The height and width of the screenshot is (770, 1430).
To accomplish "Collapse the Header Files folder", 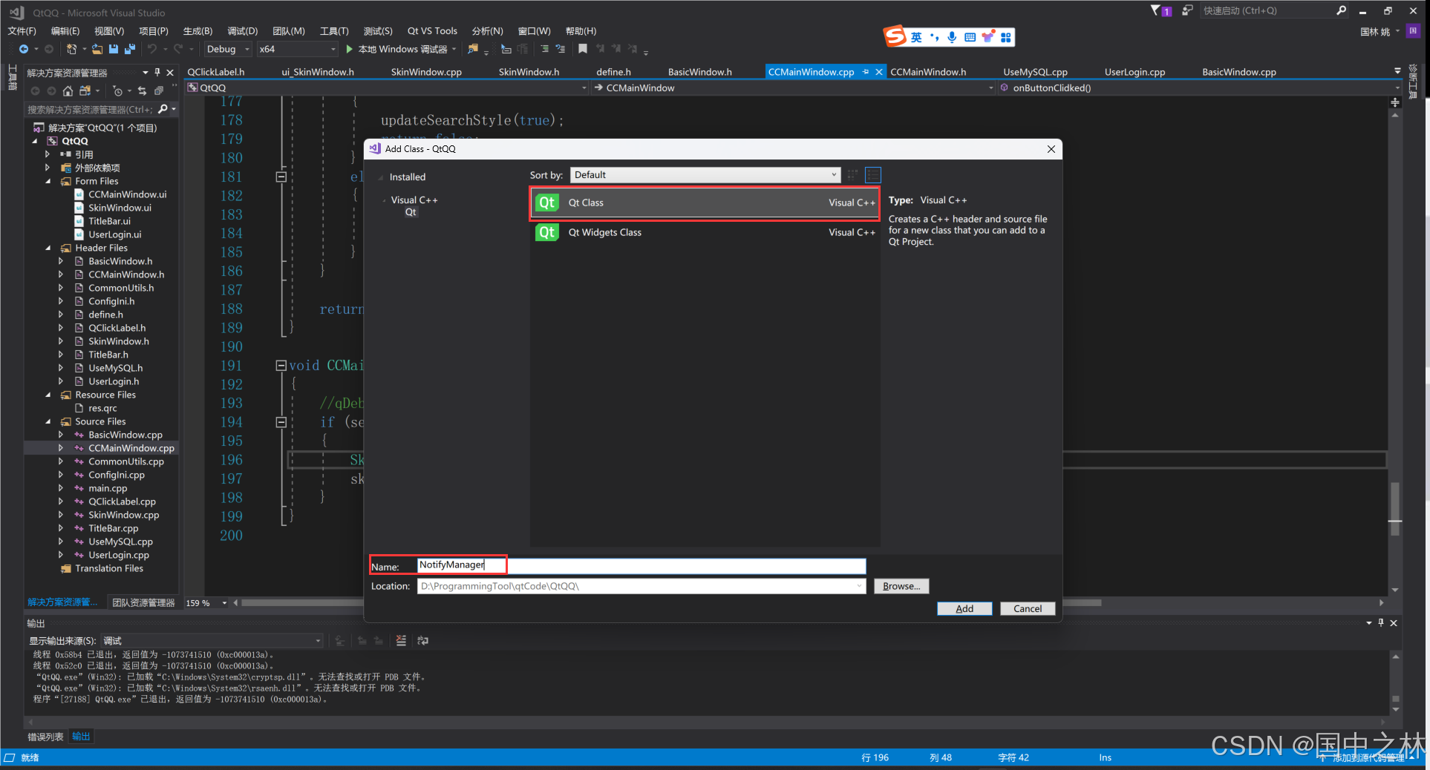I will 48,248.
